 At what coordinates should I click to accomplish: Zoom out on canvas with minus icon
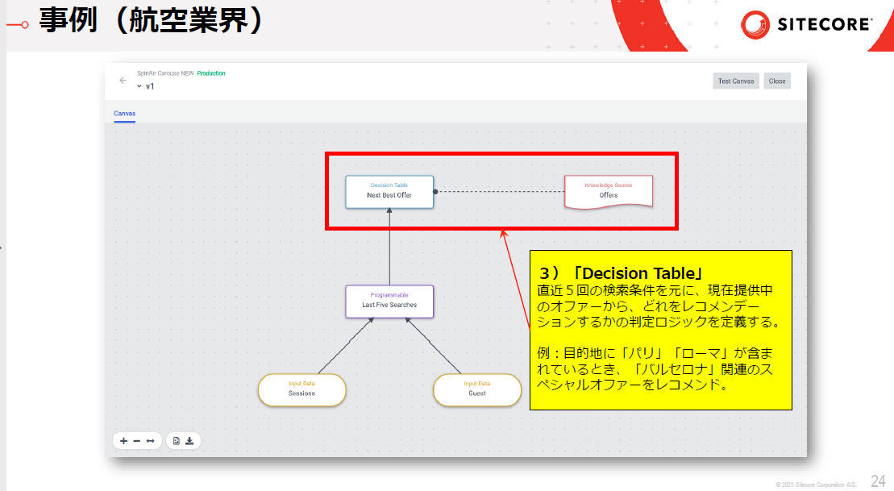137,441
